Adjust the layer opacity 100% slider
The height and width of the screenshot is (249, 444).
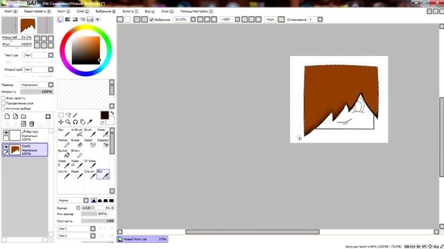click(37, 92)
